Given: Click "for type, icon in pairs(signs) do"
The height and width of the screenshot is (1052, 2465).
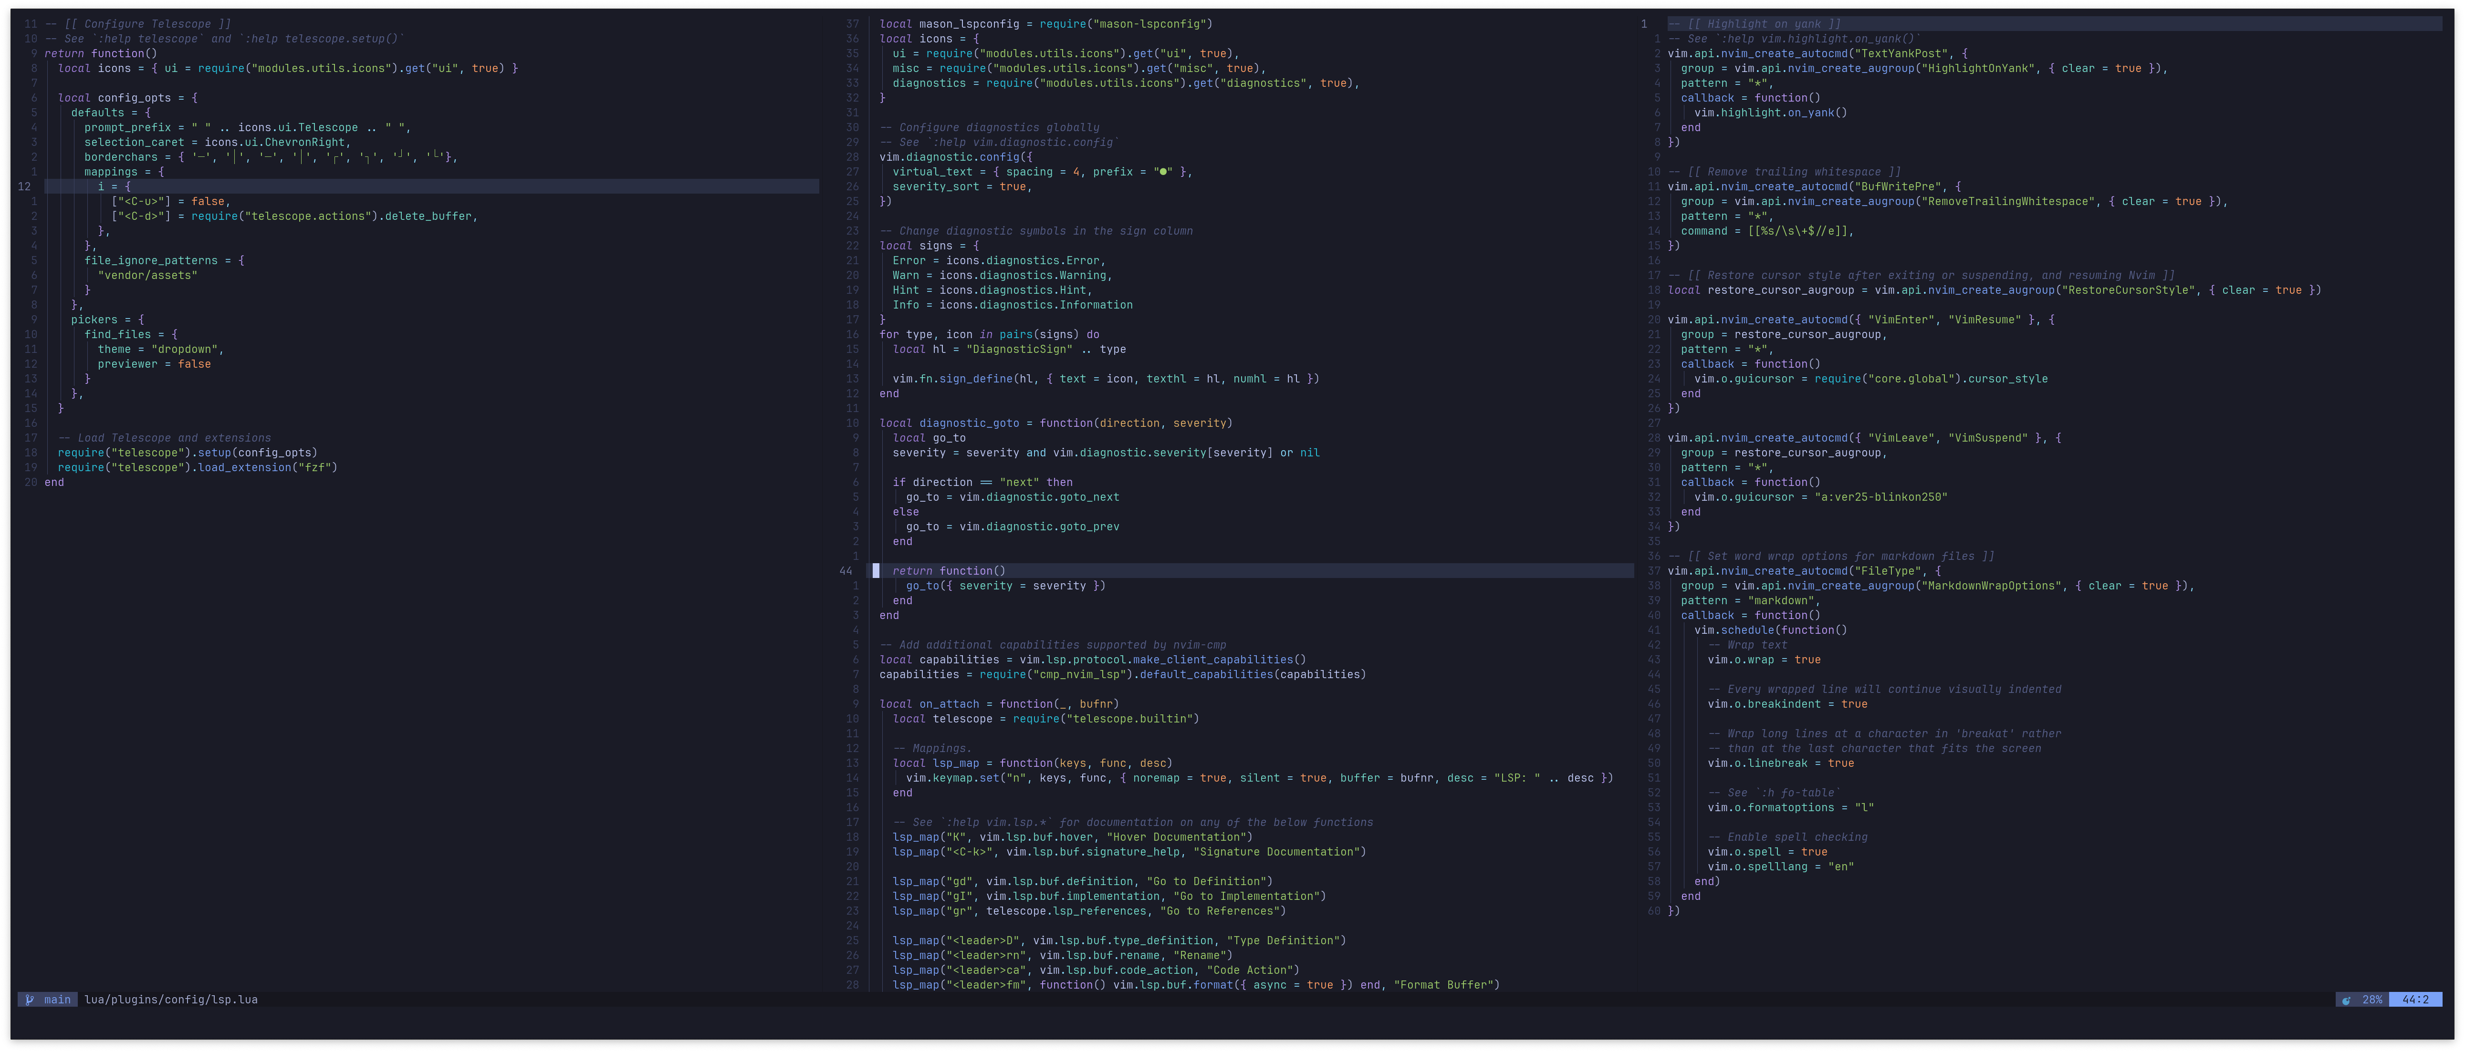Looking at the screenshot, I should [990, 335].
